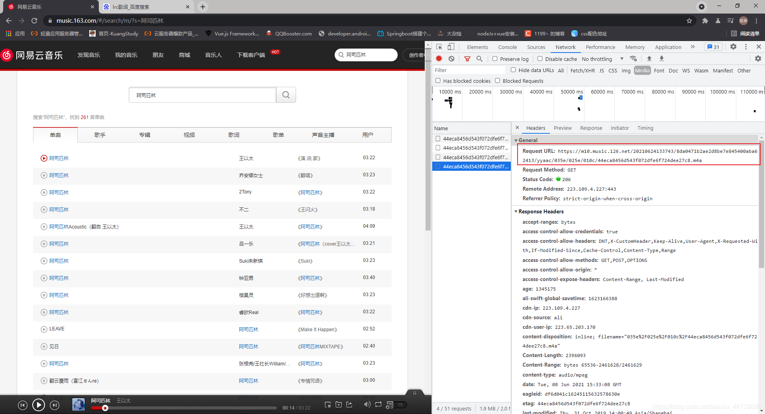Share the current song icon
The image size is (765, 414).
349,405
